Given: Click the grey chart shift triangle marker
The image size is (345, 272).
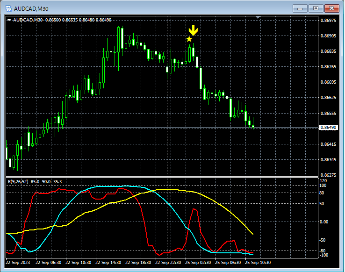Looking at the screenshot, I should [x=258, y=17].
